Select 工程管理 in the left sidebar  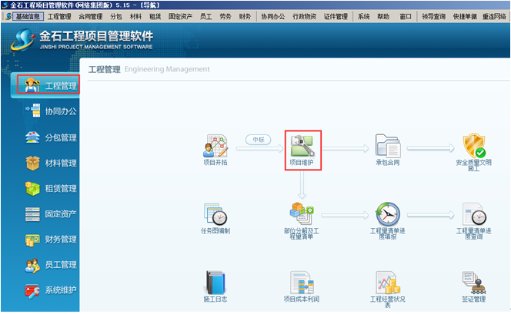(x=49, y=85)
